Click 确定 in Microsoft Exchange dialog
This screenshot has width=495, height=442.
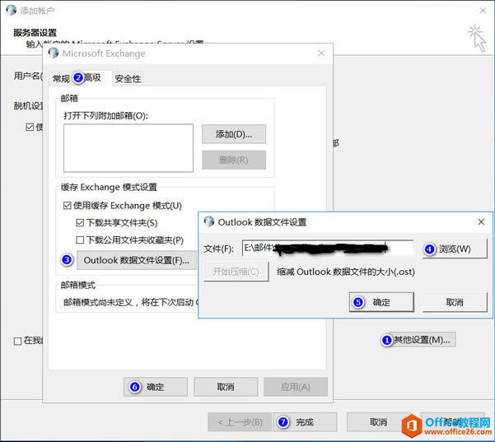point(156,387)
